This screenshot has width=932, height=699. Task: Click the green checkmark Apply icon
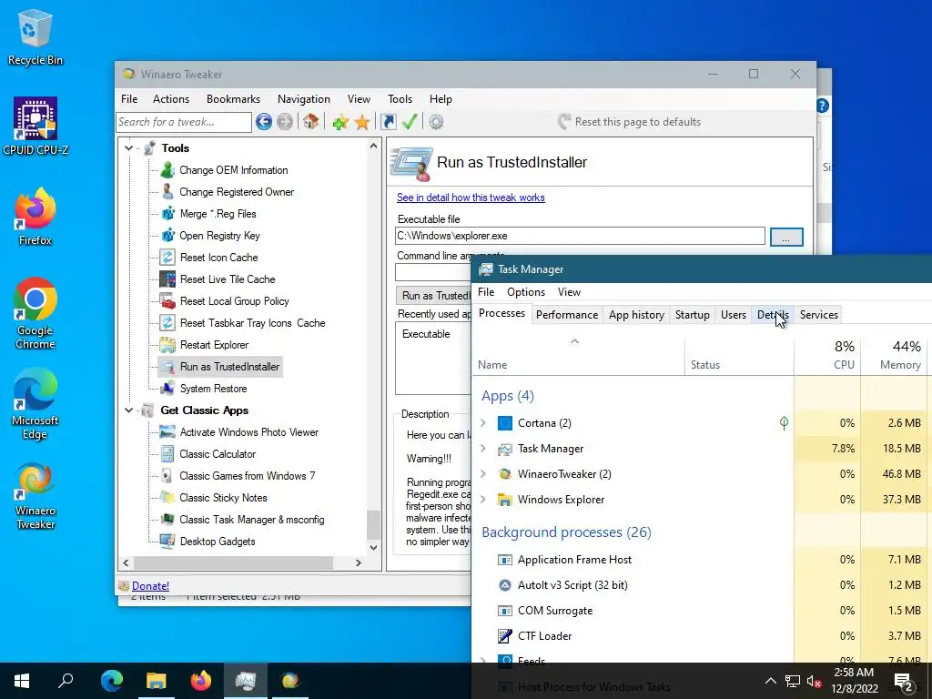pos(410,122)
